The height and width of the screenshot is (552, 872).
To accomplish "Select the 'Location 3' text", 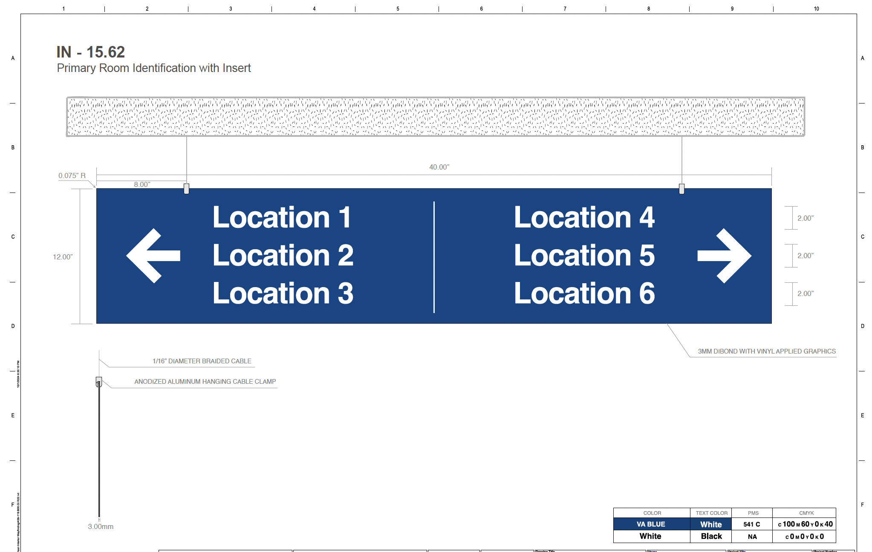I will [283, 293].
